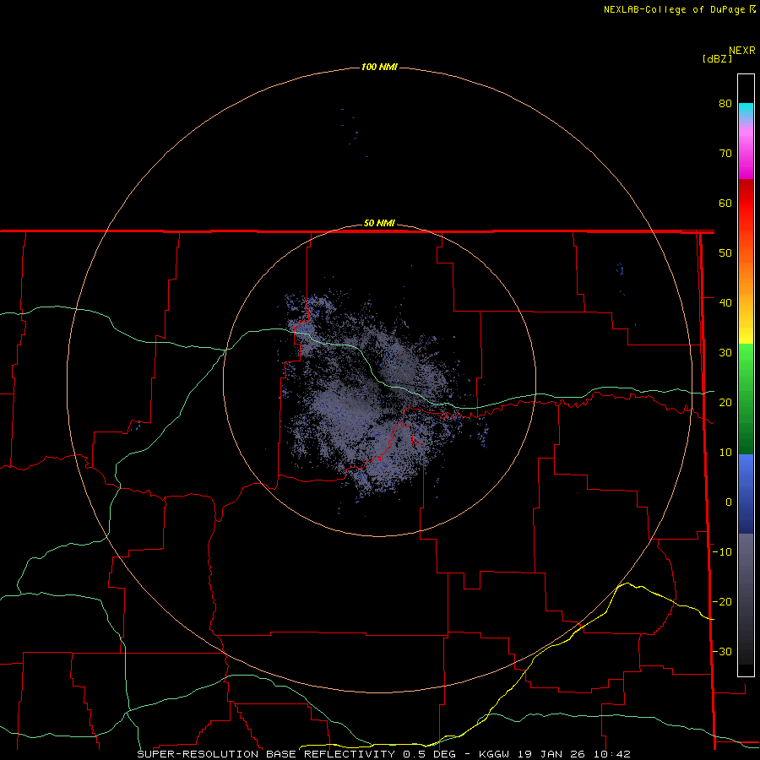Click the -30 value on the dBZ scale
760x760 pixels.
pyautogui.click(x=722, y=652)
